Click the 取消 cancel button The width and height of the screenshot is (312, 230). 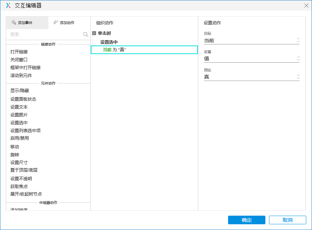pyautogui.click(x=287, y=220)
